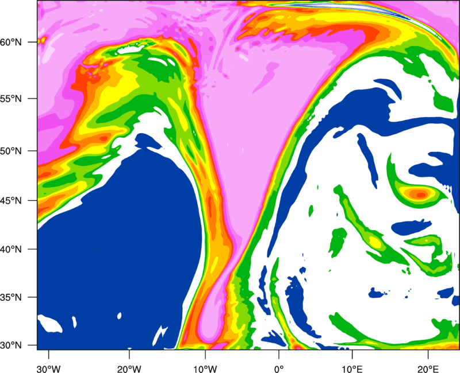Viewport: 460px width, 373px height.
Task: Click the 40°N latitude label
Action: (12, 250)
